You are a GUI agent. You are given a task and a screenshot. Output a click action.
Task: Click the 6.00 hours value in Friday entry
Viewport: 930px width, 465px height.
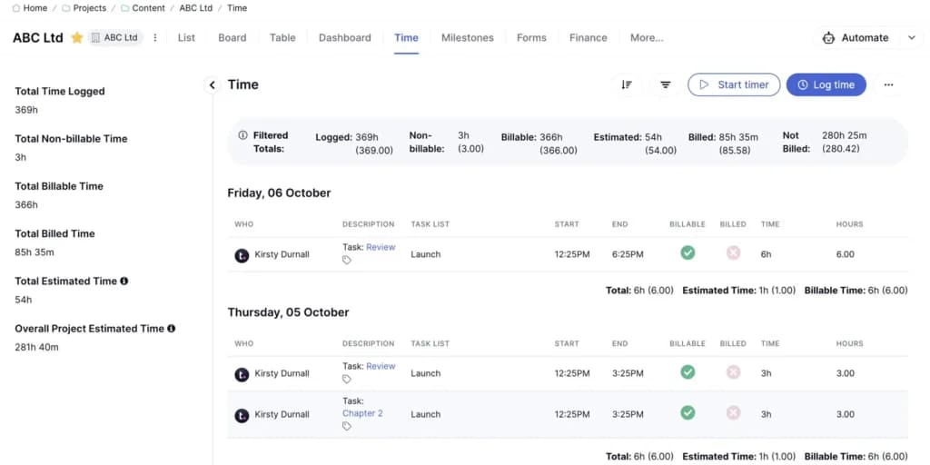click(x=846, y=254)
